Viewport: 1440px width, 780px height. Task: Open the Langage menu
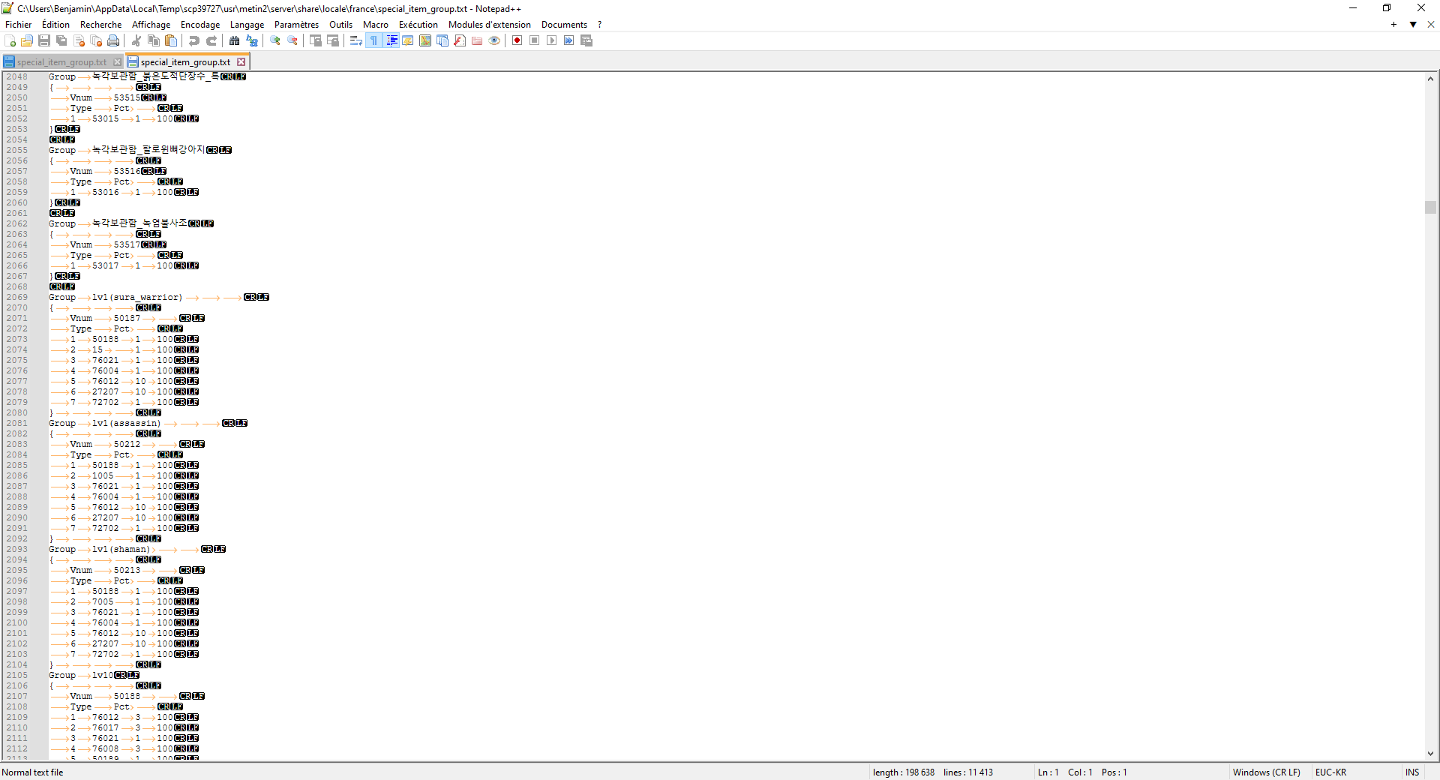pyautogui.click(x=247, y=25)
